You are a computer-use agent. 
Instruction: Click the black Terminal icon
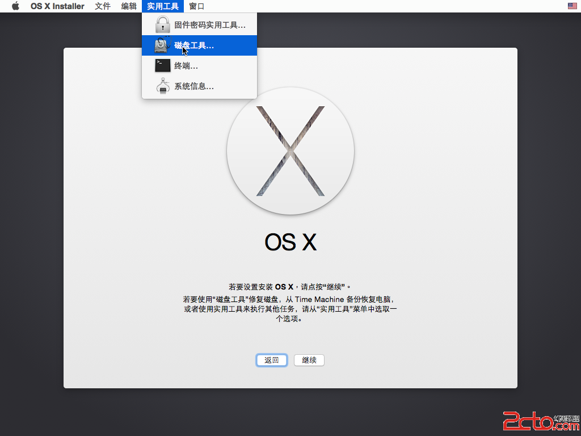(x=163, y=66)
